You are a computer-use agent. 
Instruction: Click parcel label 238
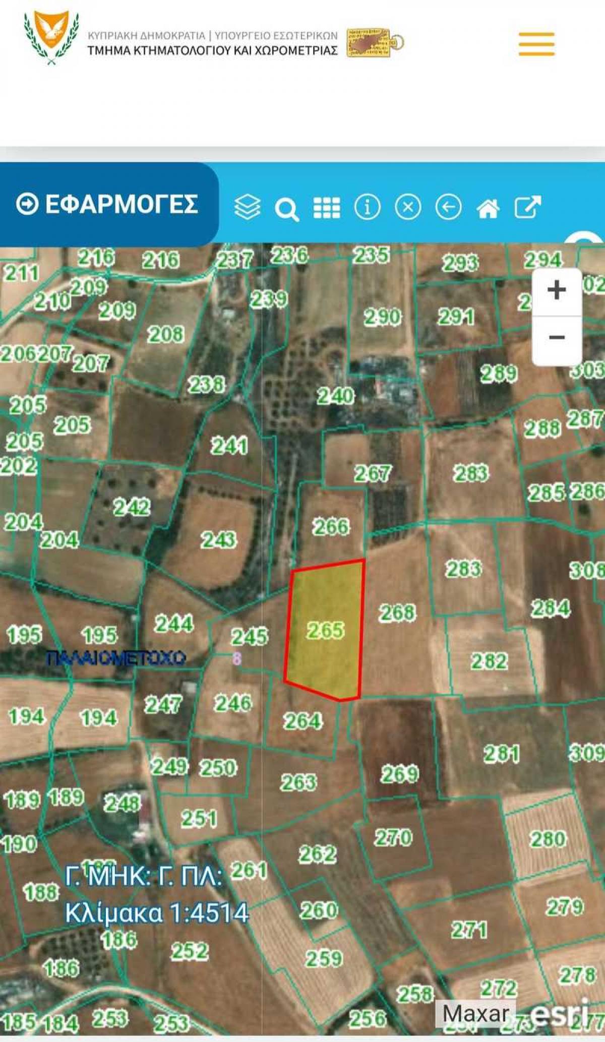207,385
